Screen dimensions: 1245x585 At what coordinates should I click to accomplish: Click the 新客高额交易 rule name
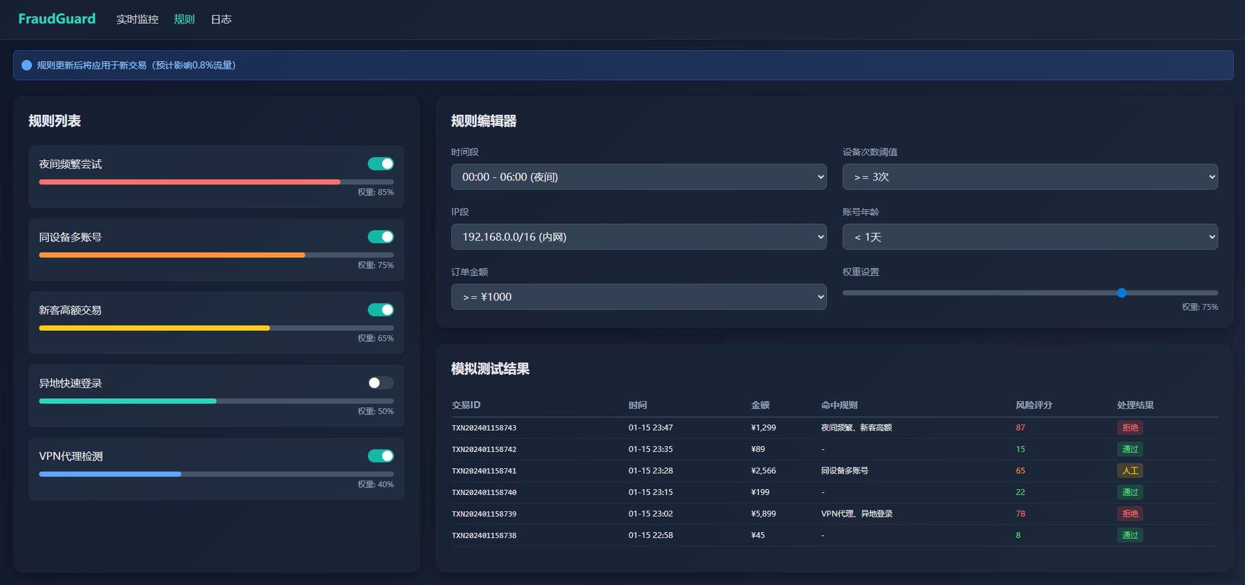[70, 310]
